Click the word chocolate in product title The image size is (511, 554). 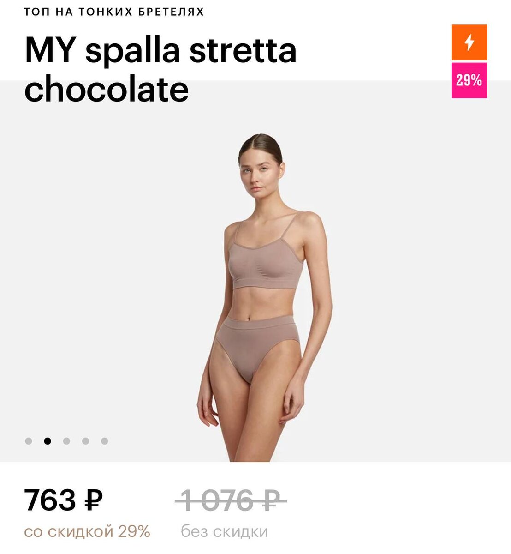coord(107,89)
